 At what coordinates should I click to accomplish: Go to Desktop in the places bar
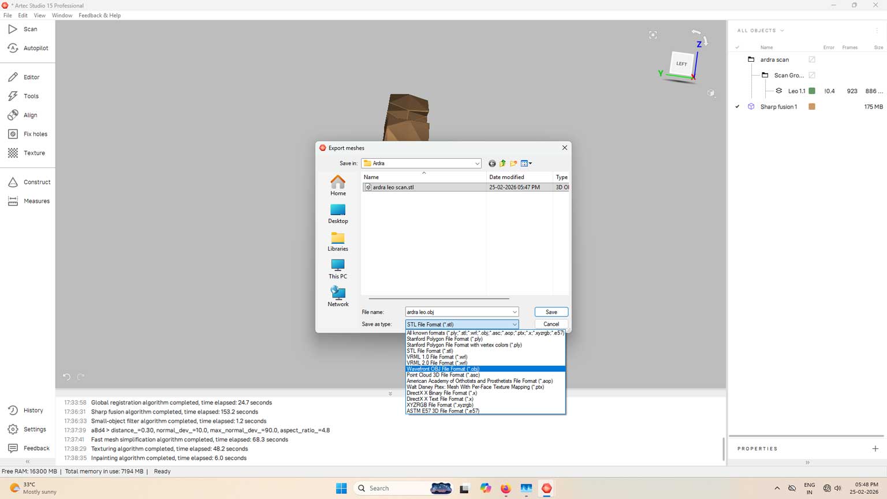coord(338,213)
